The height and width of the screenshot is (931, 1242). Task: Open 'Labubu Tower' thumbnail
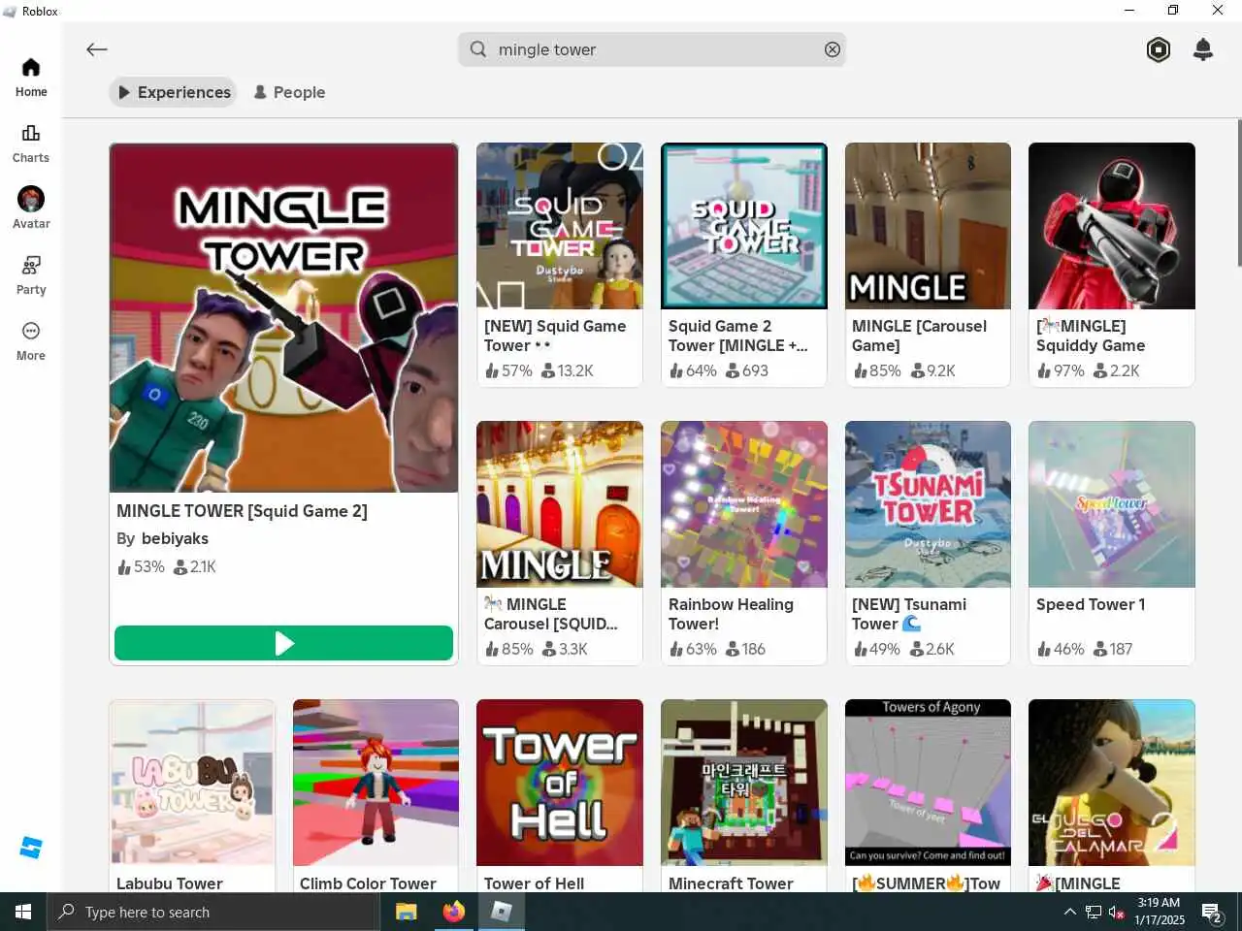(192, 783)
